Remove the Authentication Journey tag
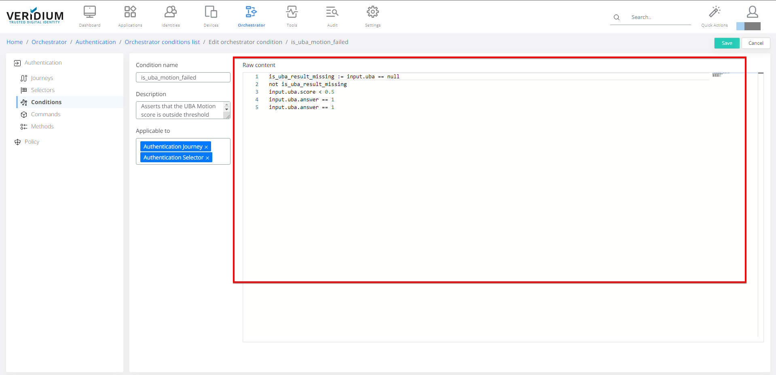776x375 pixels. coord(206,147)
